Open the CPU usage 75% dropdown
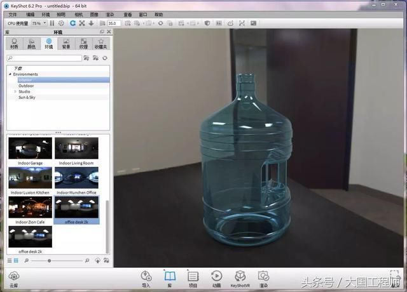This screenshot has width=407, height=292. click(38, 23)
